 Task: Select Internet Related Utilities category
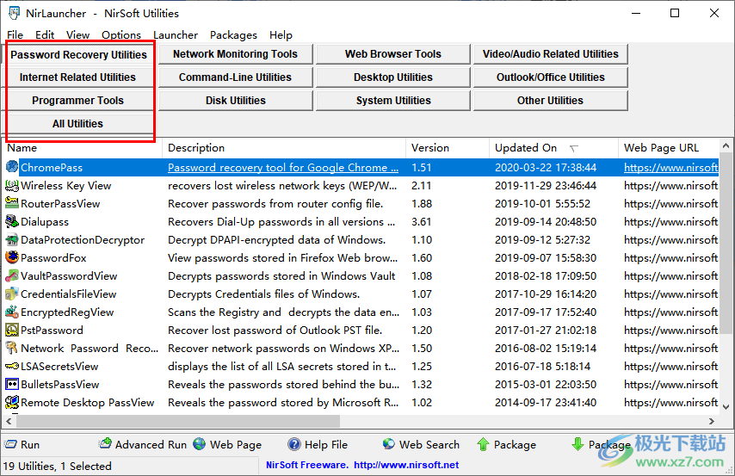coord(77,77)
